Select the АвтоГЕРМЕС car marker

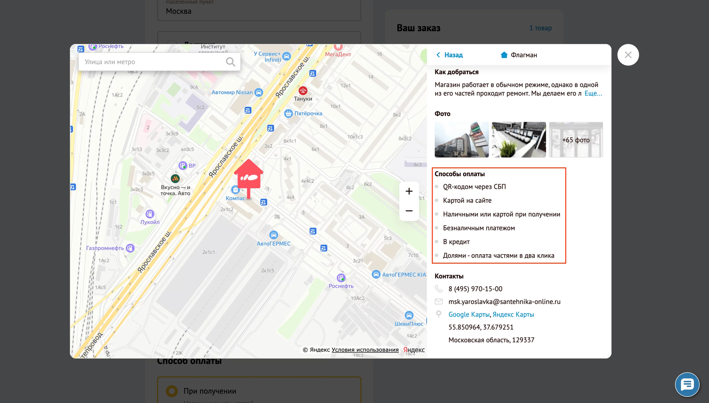tap(273, 235)
